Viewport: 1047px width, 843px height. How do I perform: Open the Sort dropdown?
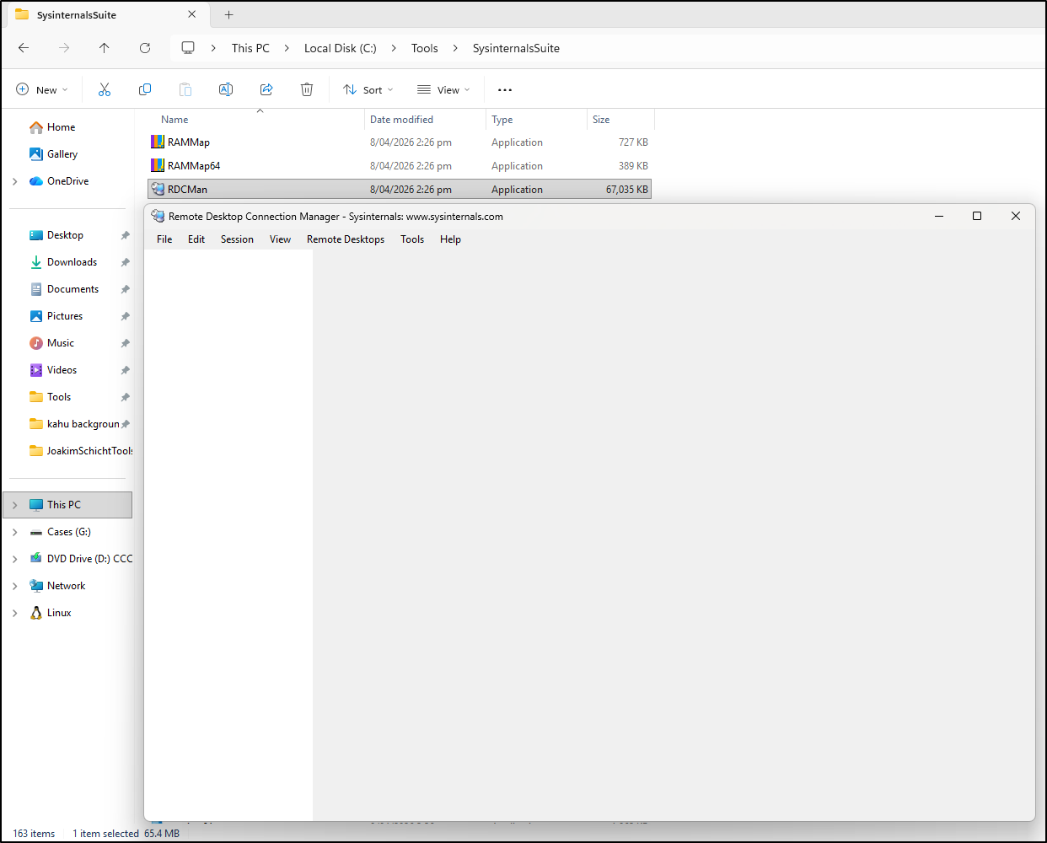[x=368, y=89]
